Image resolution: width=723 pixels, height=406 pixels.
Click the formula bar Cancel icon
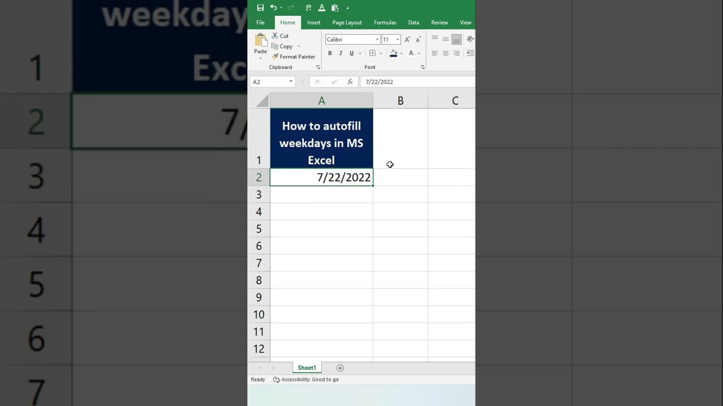point(319,82)
